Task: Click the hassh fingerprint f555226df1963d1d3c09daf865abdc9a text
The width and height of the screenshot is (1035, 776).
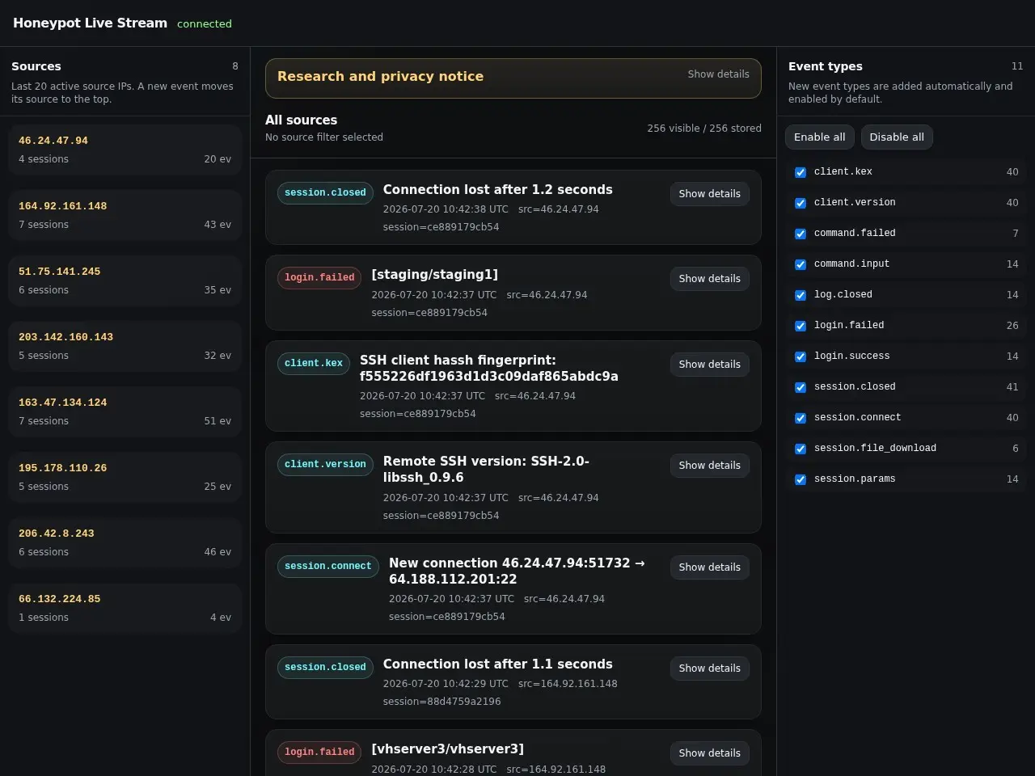Action: pos(488,377)
